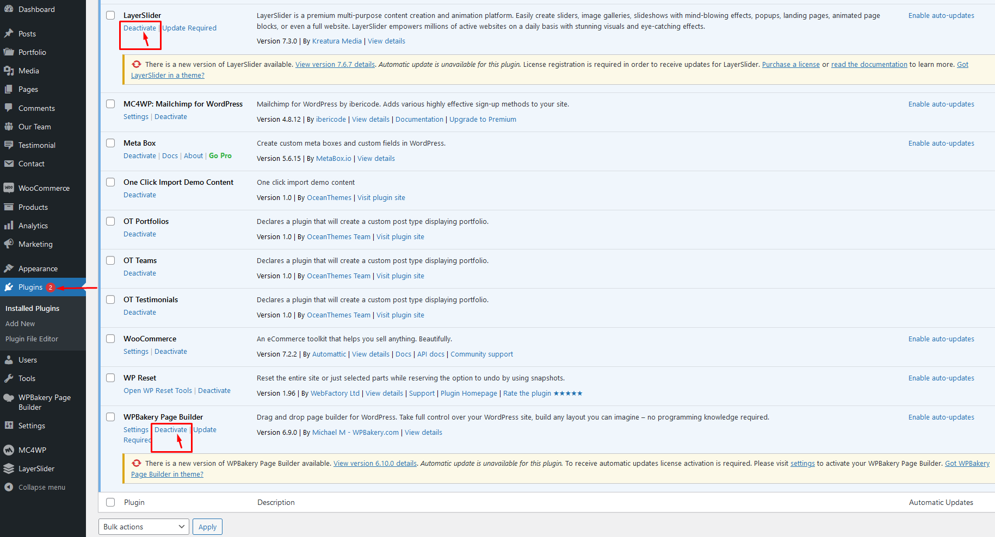Click the Tools wrench icon
The height and width of the screenshot is (537, 995).
(x=9, y=378)
